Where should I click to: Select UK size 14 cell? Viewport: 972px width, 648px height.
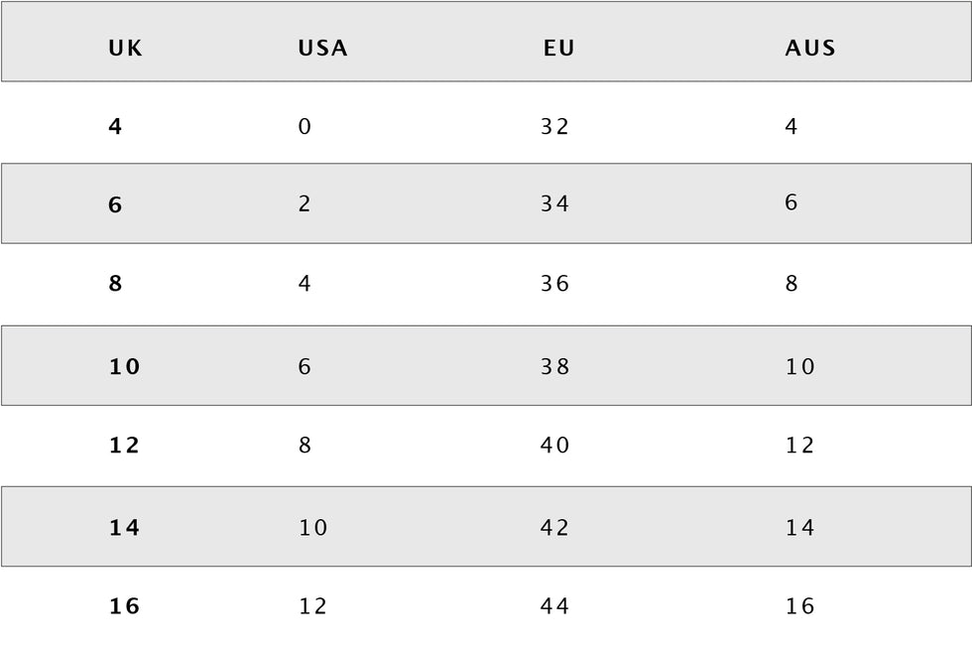125,528
